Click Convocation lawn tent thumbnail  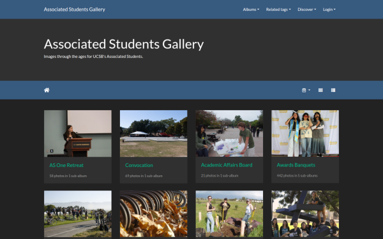pos(153,133)
